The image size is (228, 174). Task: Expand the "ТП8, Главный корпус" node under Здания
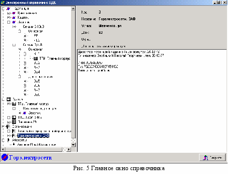(9, 104)
